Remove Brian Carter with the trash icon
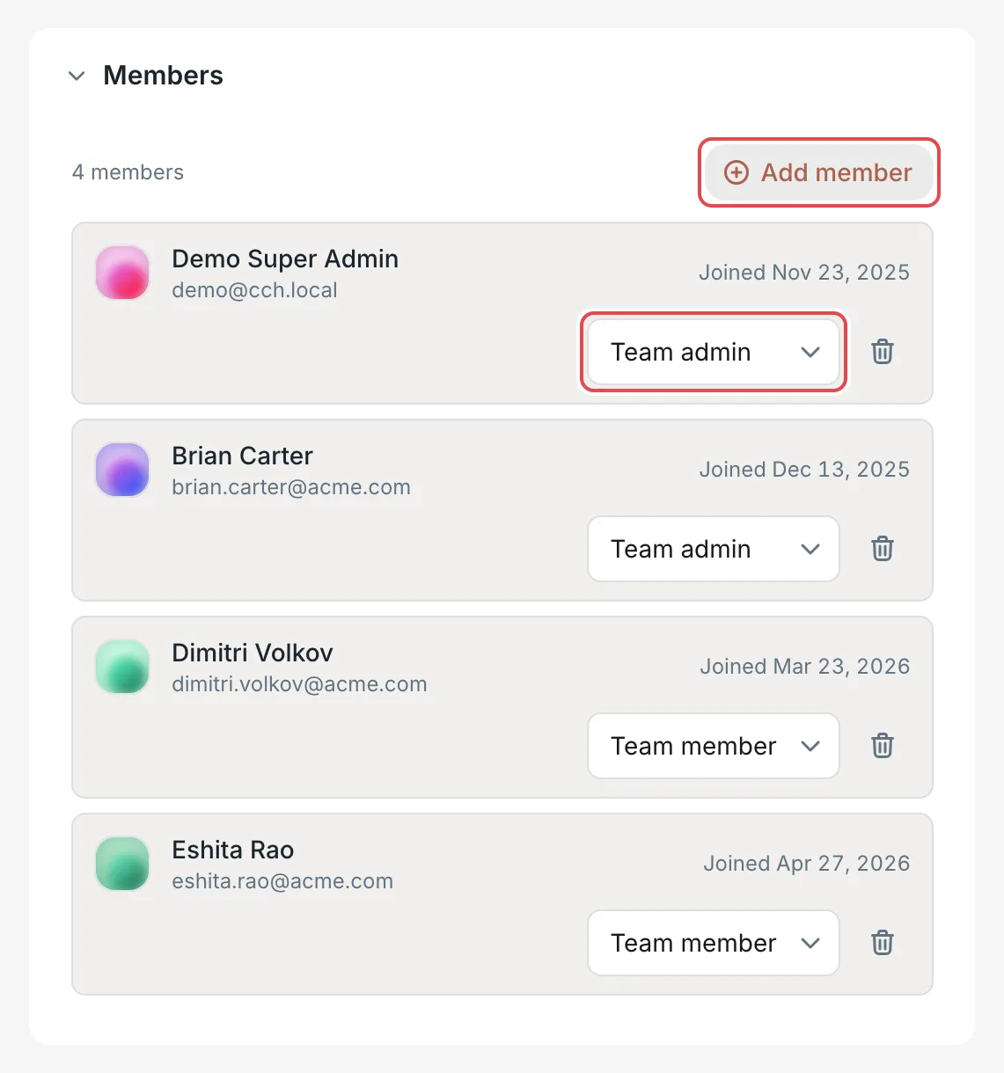The width and height of the screenshot is (1004, 1073). (883, 549)
